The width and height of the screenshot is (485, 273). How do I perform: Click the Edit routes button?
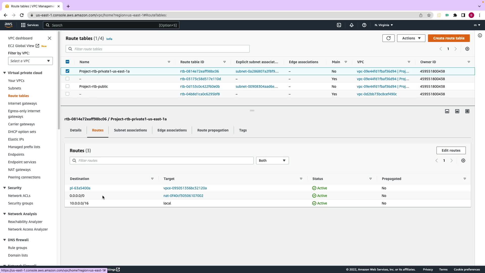(451, 150)
